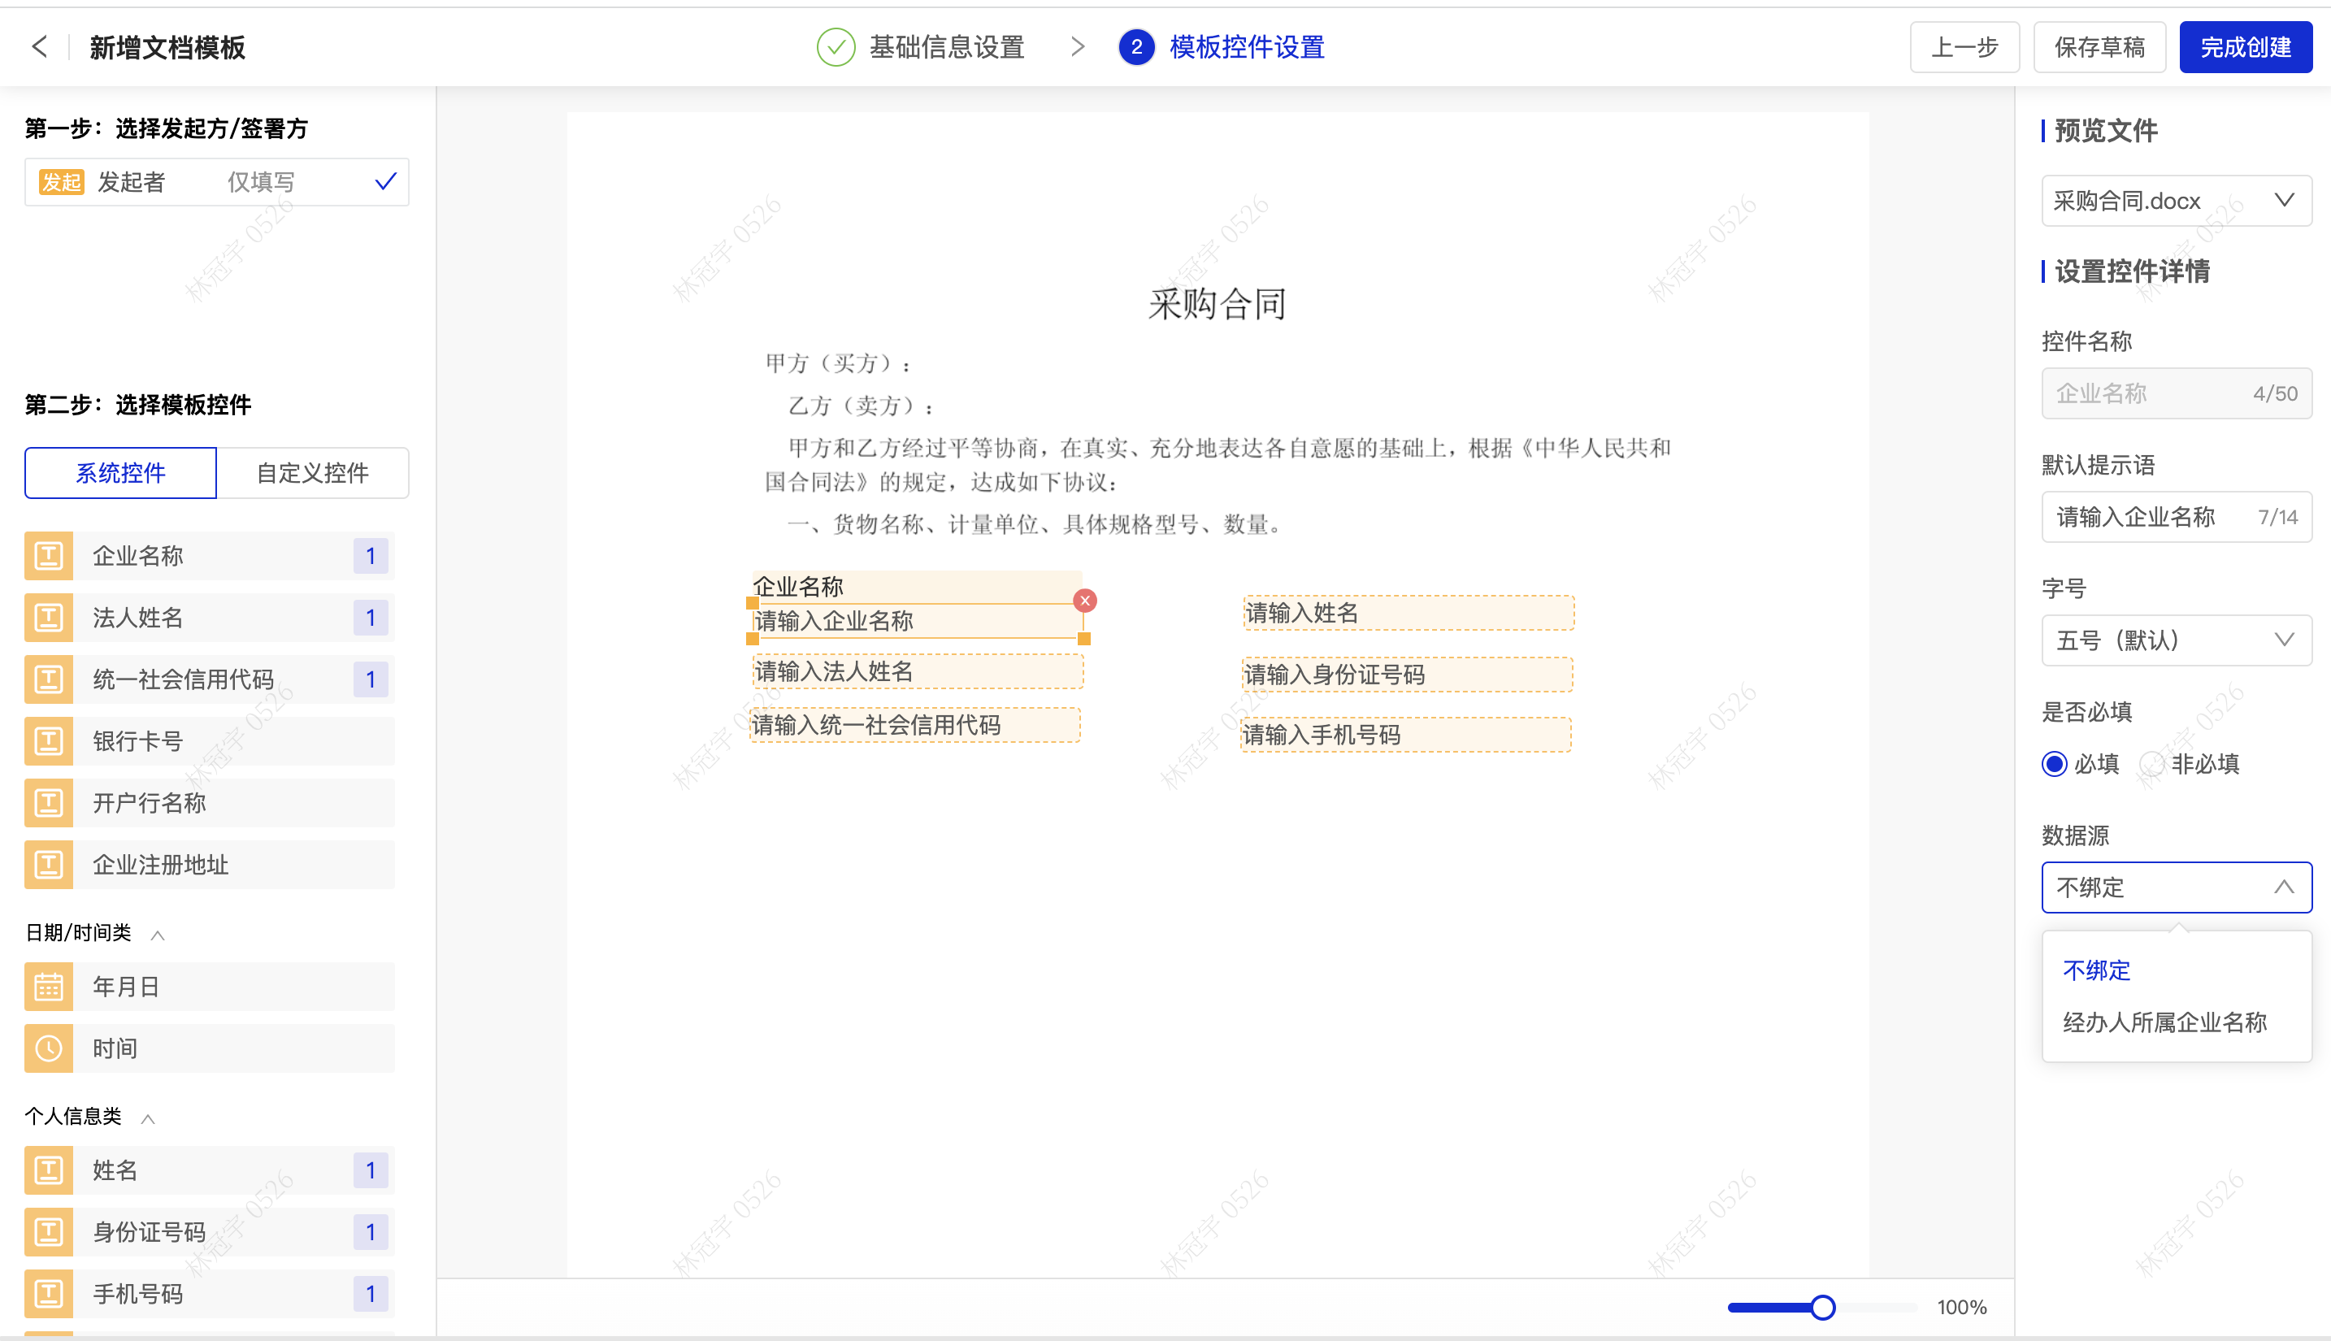Click the blue checkmark on the 发起者 row
2331x1341 pixels.
[x=386, y=181]
